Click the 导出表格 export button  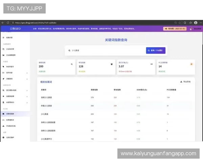click(185, 82)
